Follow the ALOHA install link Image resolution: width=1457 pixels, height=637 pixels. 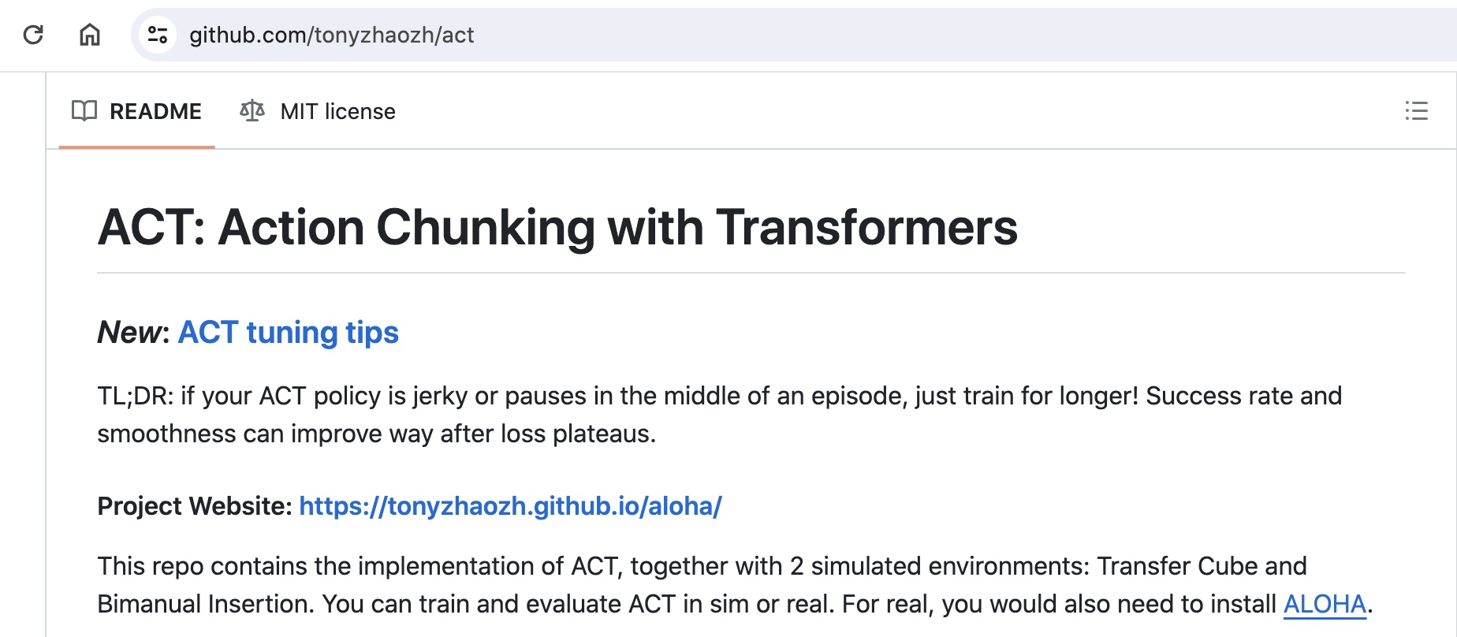coord(1325,604)
